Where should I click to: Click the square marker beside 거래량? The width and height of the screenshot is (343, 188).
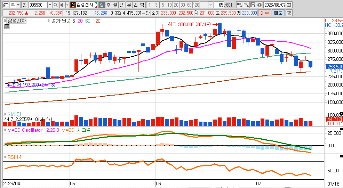point(5,114)
